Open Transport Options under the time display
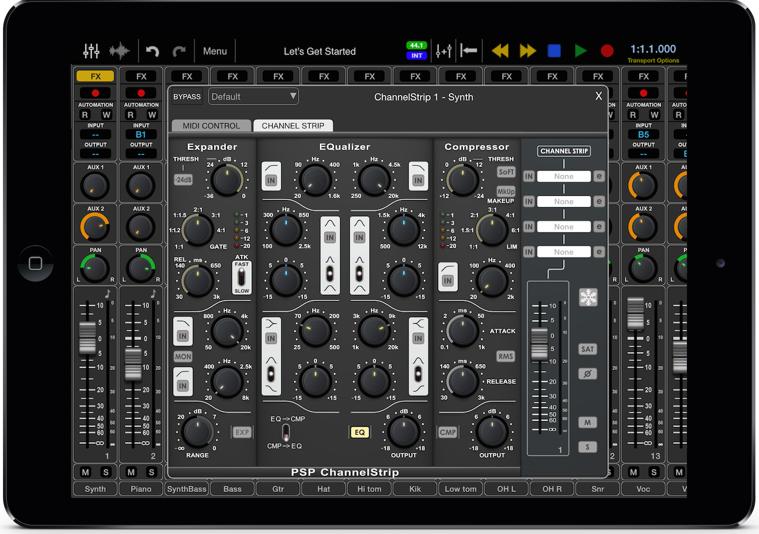Screen dimensions: 759x534 click(653, 61)
